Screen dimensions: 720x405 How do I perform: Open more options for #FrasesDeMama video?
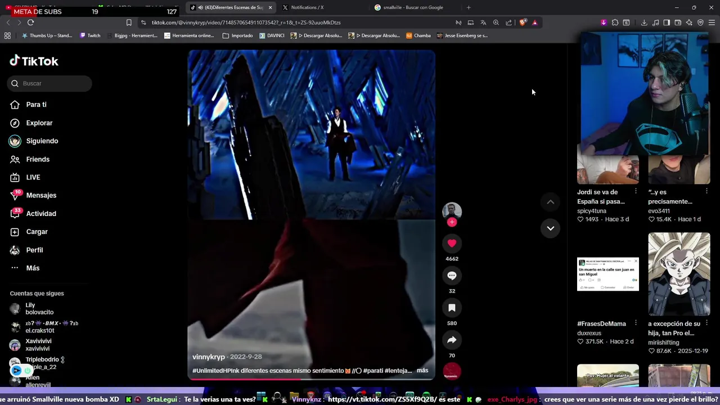click(x=636, y=323)
